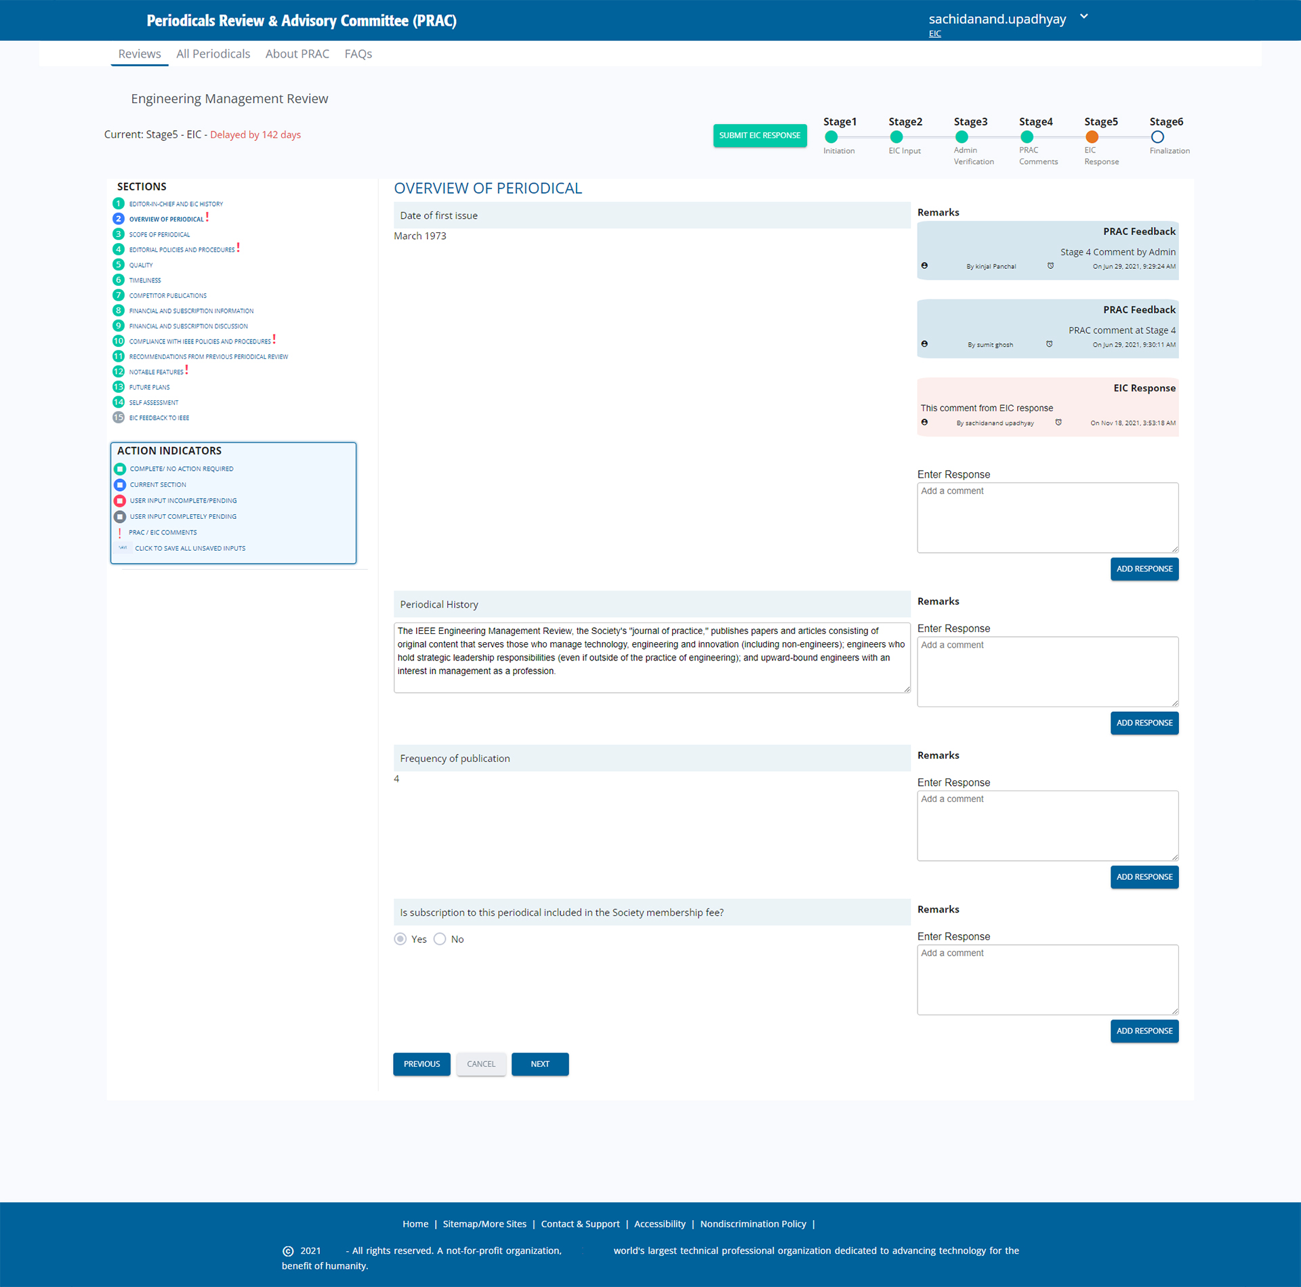Click Stage2 EIC Input progress marker

(x=896, y=137)
